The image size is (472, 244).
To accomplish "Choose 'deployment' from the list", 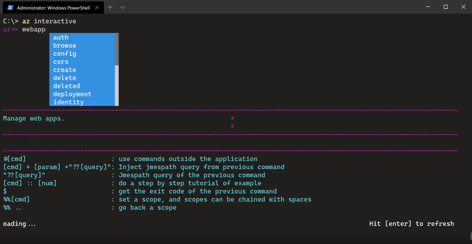I will pos(72,94).
